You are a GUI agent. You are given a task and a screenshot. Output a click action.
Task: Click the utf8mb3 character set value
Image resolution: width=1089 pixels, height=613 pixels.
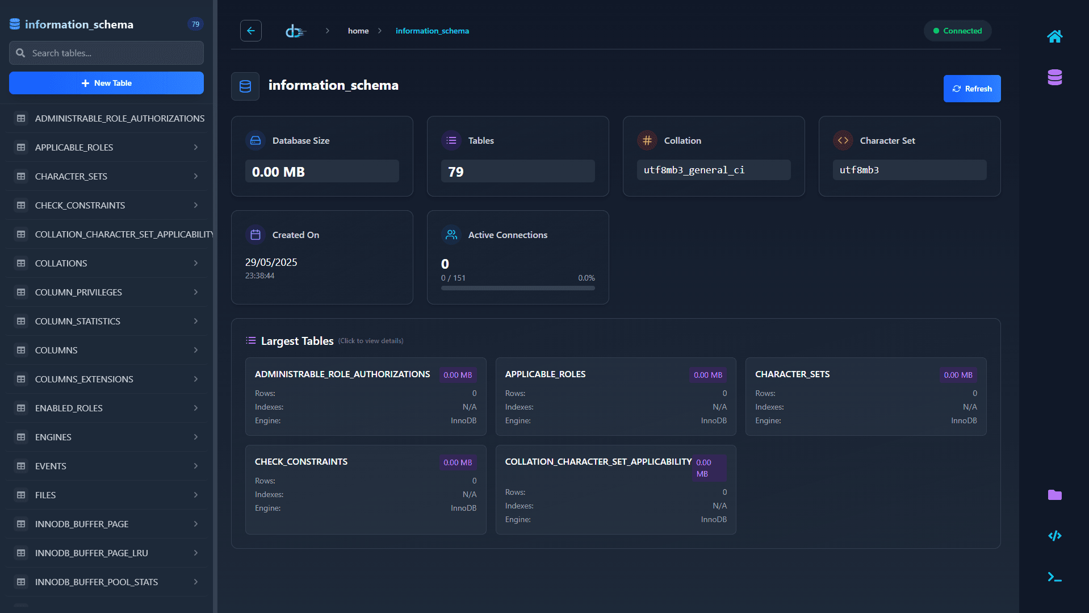click(x=910, y=170)
